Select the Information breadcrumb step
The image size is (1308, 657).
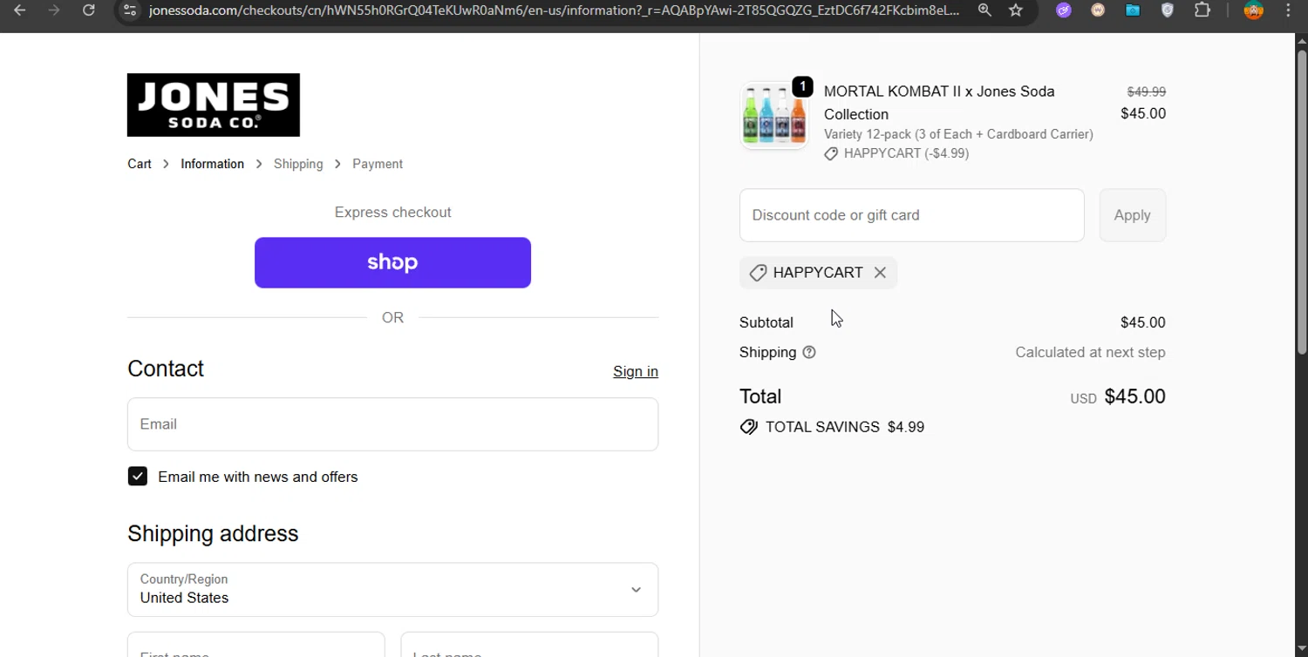point(212,164)
